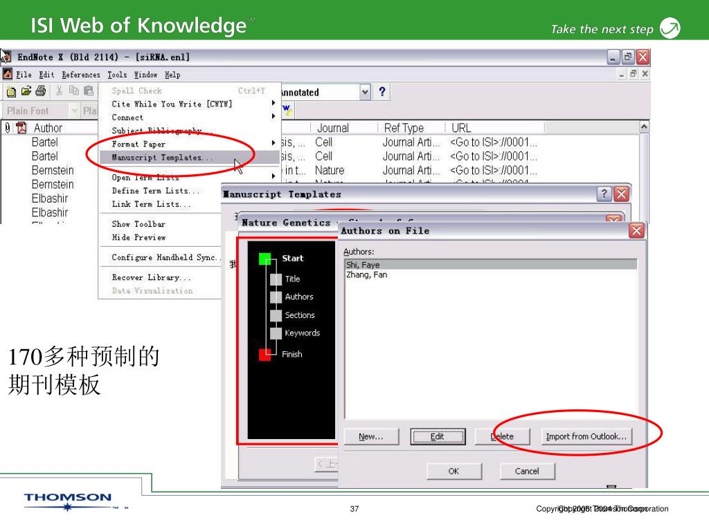Open the Help menu
This screenshot has width=709, height=531.
pyautogui.click(x=172, y=75)
